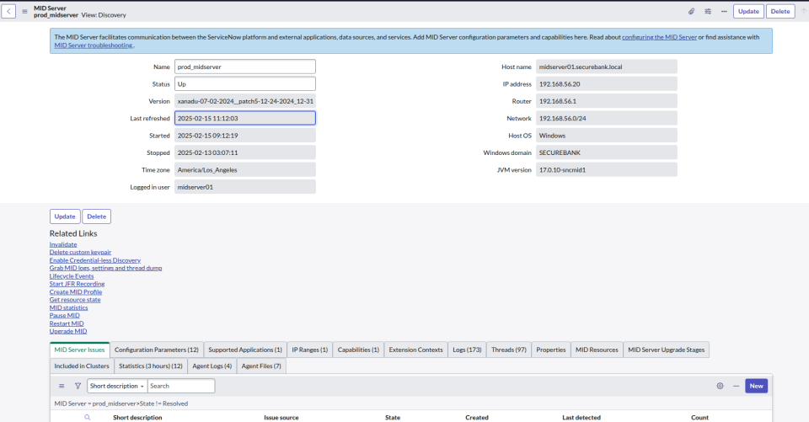Open Lifecycle Events link
The image size is (809, 422).
pos(71,276)
